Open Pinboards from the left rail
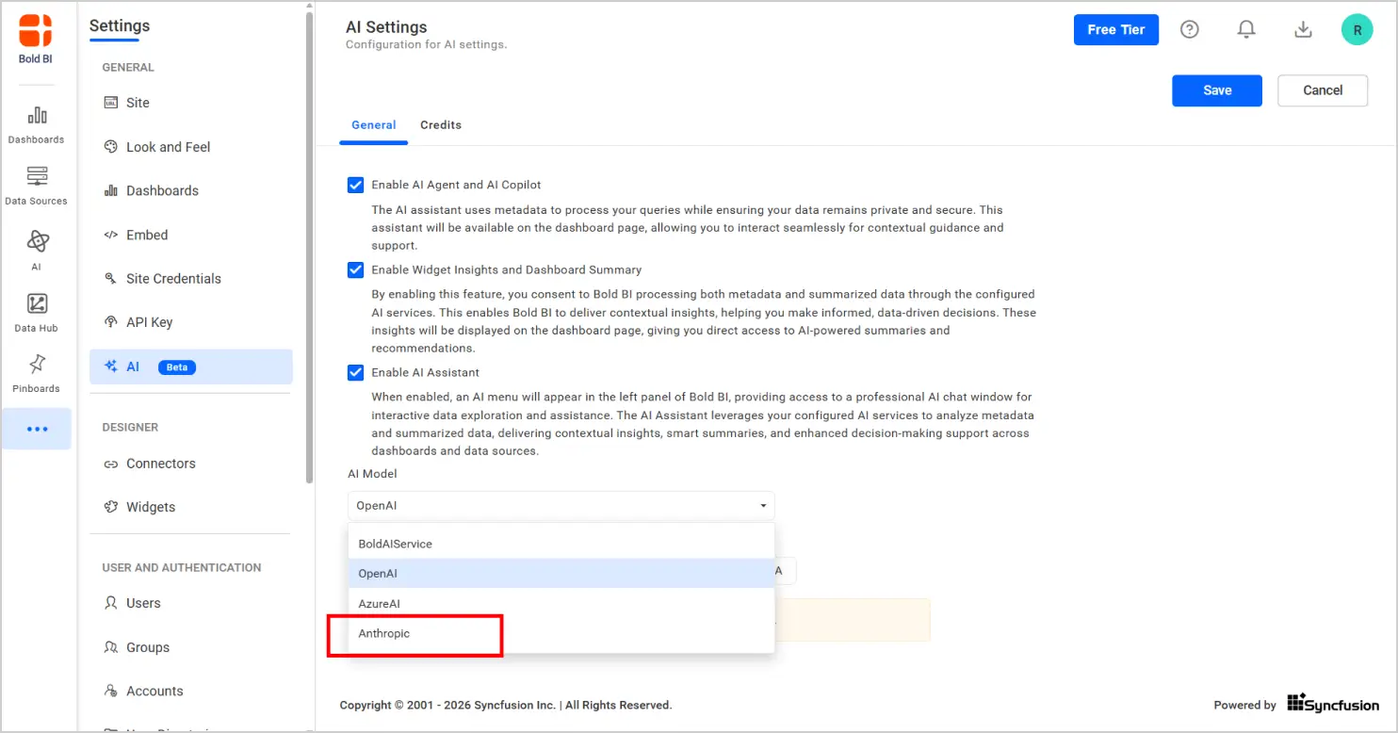Viewport: 1398px width, 733px height. pos(36,374)
